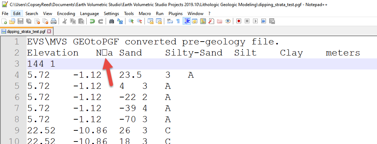Click the Print icon in toolbar

coord(54,21)
